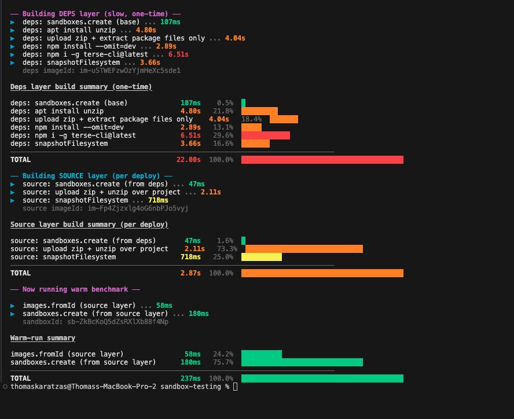The height and width of the screenshot is (419, 514).
Task: Select the 25.0% value in the source summary
Action: tap(223, 257)
